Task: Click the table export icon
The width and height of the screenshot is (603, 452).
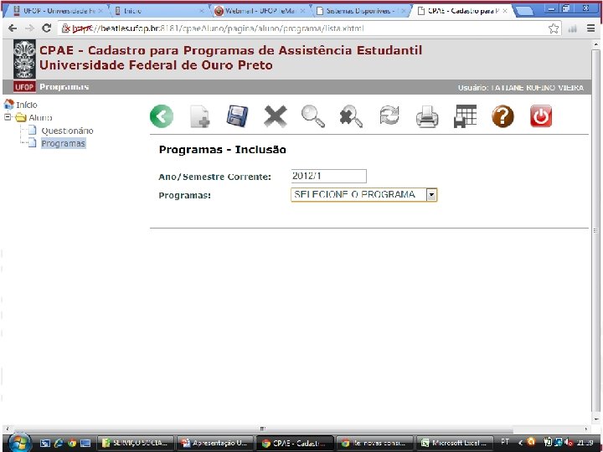Action: tap(465, 116)
